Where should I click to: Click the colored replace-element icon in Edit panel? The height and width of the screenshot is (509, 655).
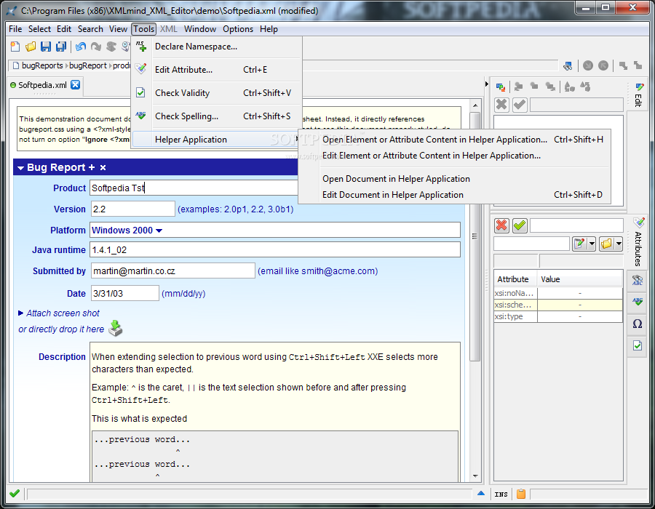click(x=501, y=87)
